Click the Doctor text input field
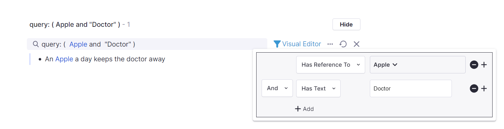The width and height of the screenshot is (504, 129). [411, 88]
